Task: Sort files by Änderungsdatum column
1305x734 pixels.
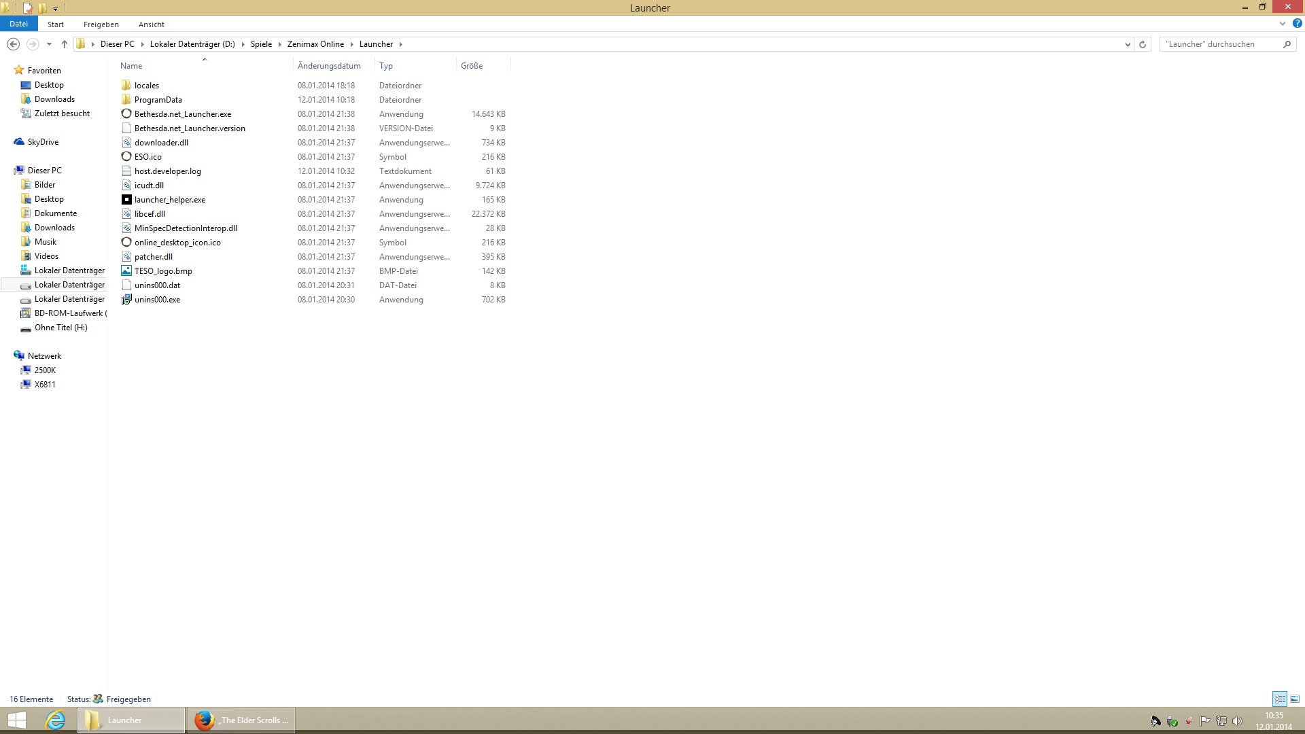Action: (329, 66)
